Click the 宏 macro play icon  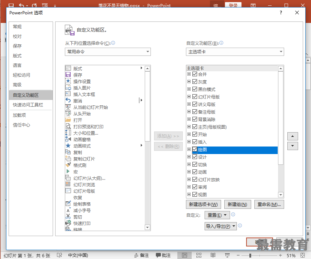tap(68, 172)
